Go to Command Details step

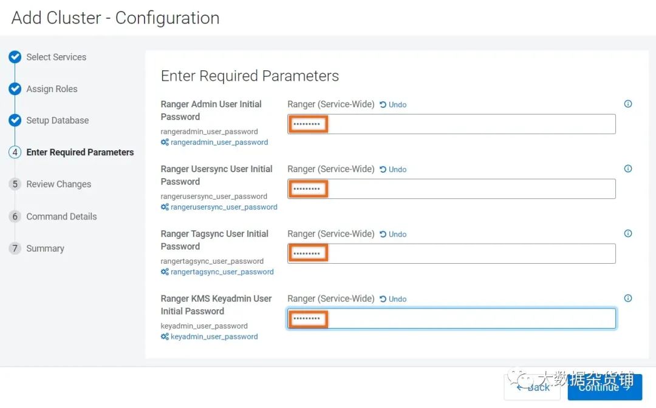(x=61, y=216)
